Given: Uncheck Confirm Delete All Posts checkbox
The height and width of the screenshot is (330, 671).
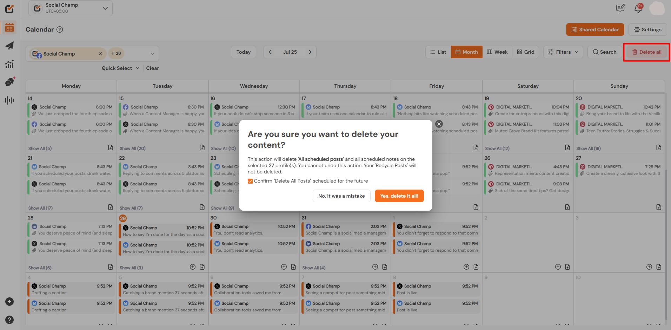Looking at the screenshot, I should point(250,181).
